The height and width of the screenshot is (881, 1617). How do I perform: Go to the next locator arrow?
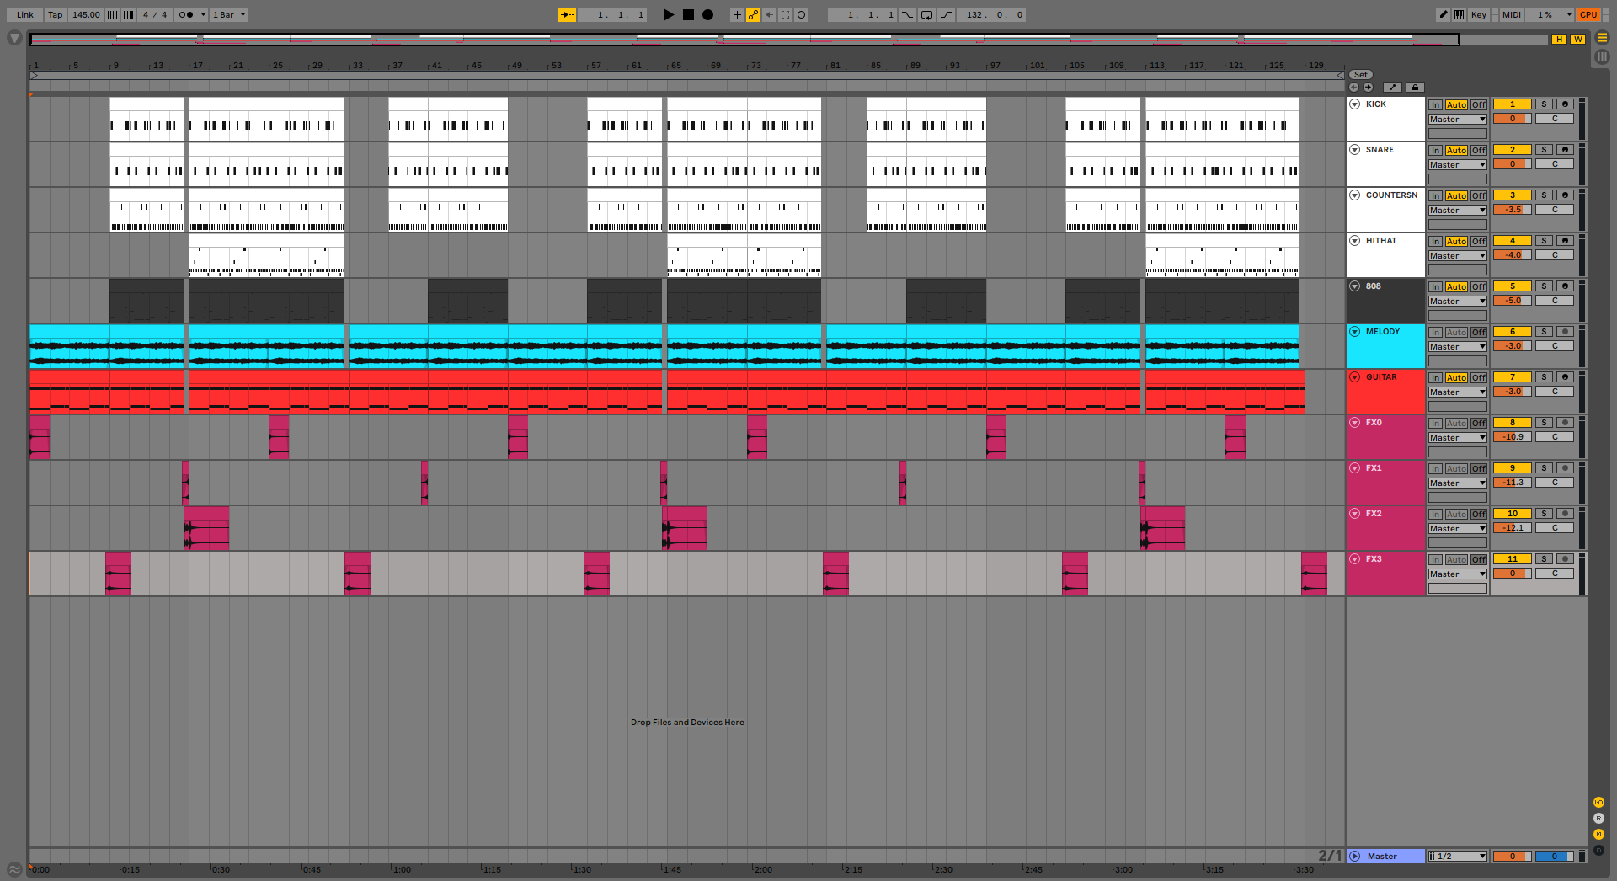tap(1369, 87)
